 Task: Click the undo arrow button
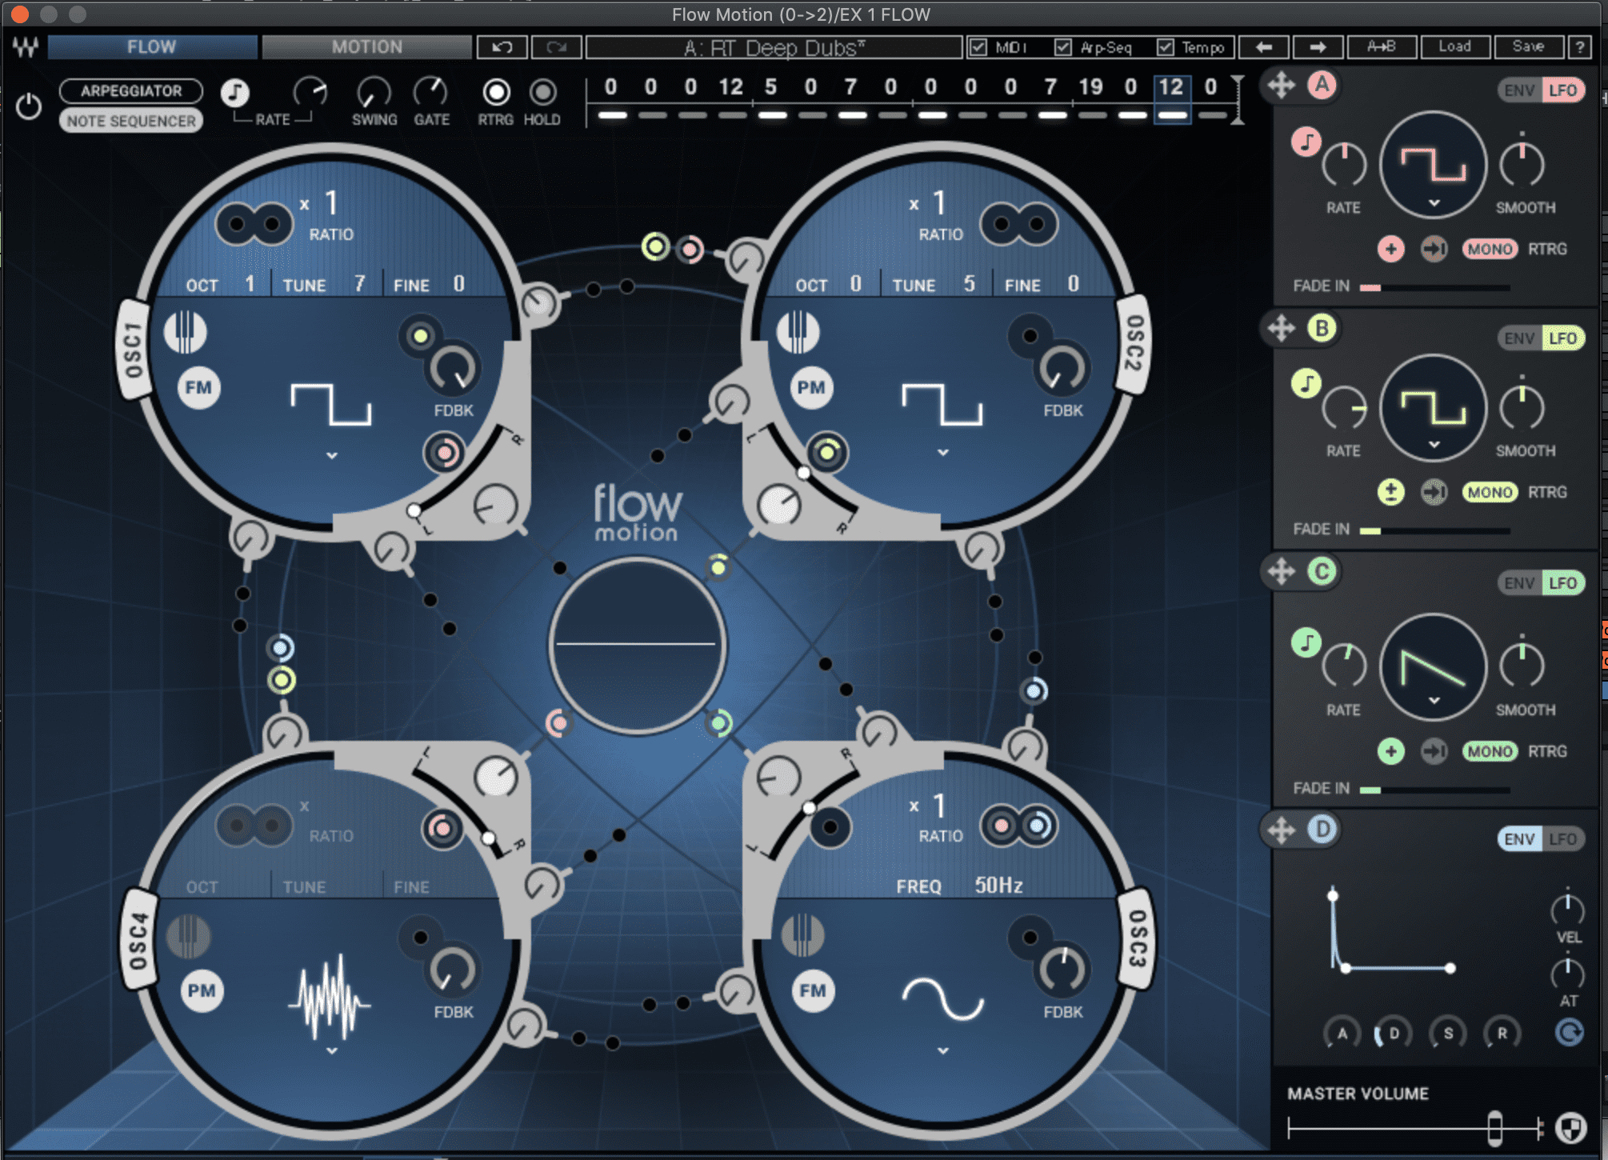502,47
